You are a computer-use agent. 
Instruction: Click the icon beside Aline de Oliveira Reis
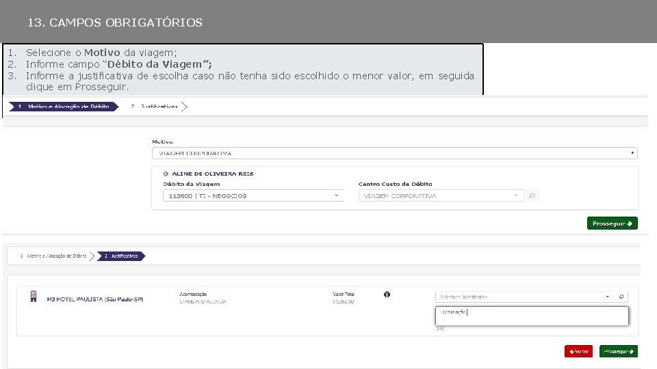coord(166,174)
